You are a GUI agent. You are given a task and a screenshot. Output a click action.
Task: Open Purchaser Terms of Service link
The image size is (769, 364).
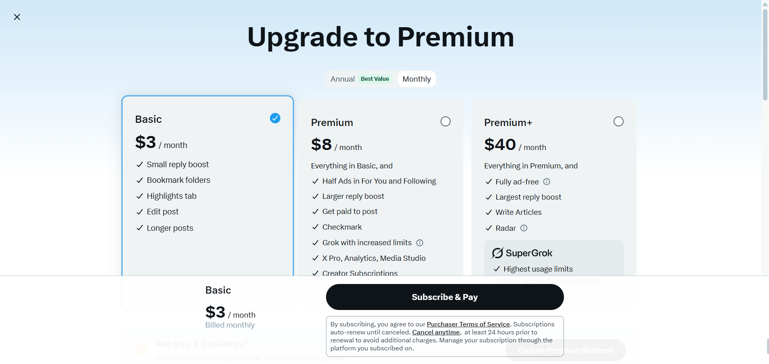[468, 324]
